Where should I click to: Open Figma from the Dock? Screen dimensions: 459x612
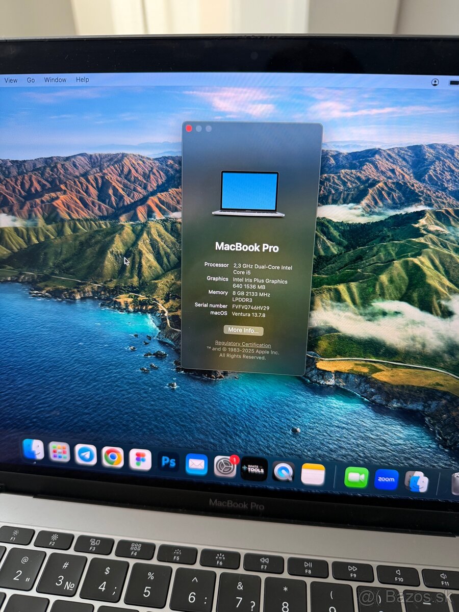click(140, 460)
